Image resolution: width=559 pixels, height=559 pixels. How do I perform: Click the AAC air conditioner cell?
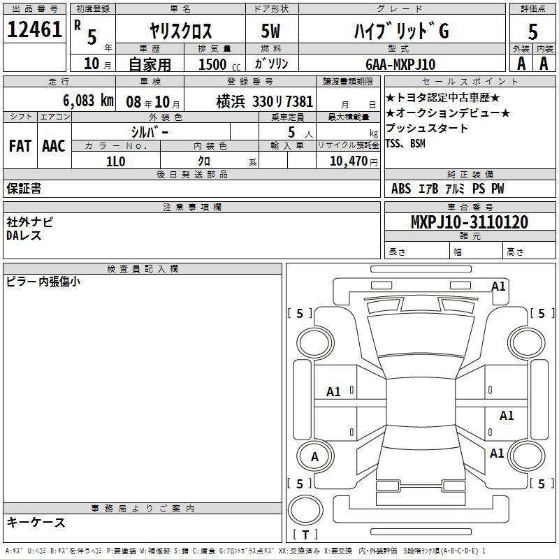[54, 145]
